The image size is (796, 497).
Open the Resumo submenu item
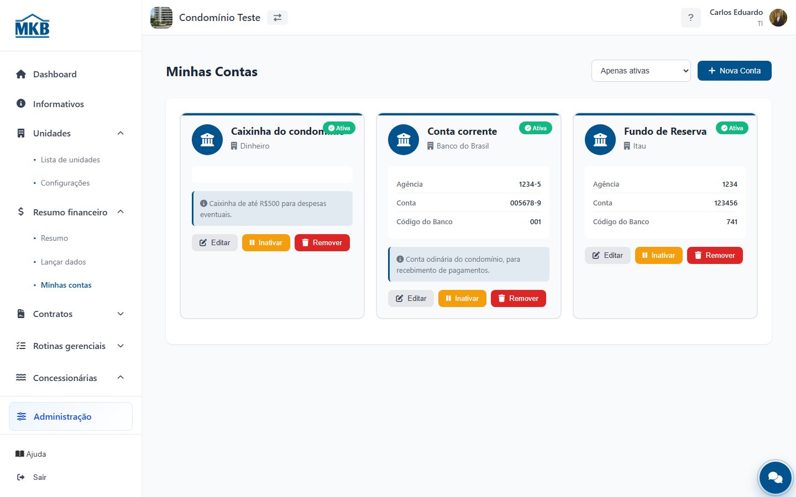[x=54, y=238]
